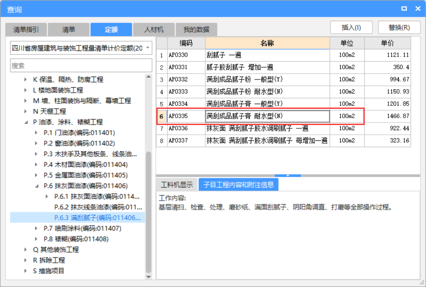
Task: Select tree item L 楼地面装饰工程
Action: pyautogui.click(x=58, y=90)
